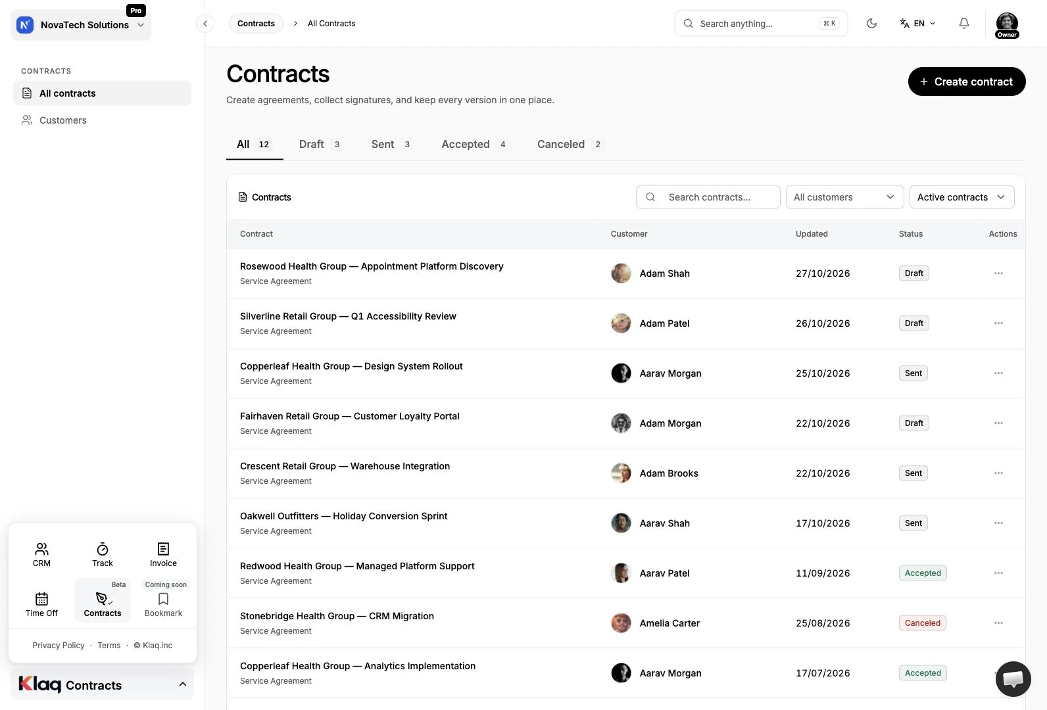Screen dimensions: 1047x710
Task: Open actions menu for Oakwell Outfitters contract
Action: (x=998, y=523)
